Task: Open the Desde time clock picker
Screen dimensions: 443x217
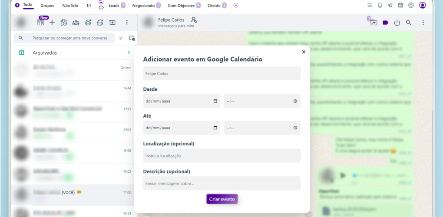Action: (295, 101)
